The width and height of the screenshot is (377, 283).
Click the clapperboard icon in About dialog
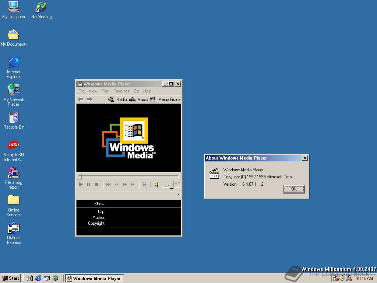tap(214, 173)
